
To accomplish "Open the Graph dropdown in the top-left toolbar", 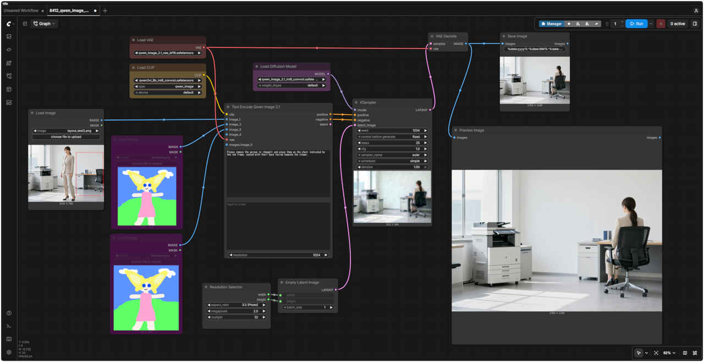I will [x=44, y=24].
